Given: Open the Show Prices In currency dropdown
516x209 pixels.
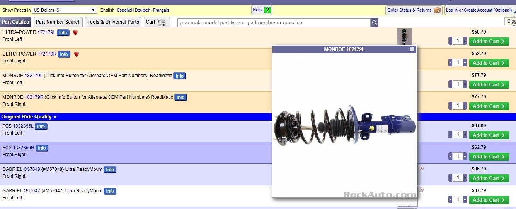Looking at the screenshot, I should pos(64,10).
